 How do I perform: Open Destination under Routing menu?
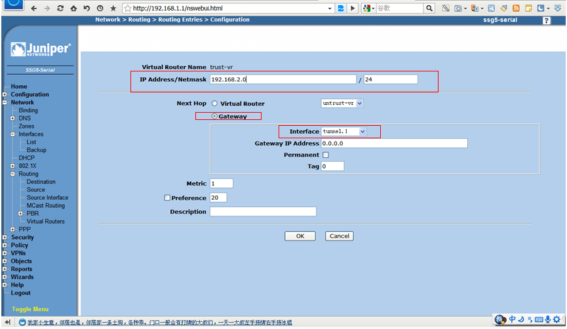41,182
